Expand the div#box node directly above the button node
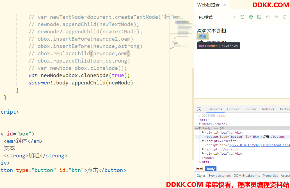Screen dimensions: 290x188 pos(203,132)
